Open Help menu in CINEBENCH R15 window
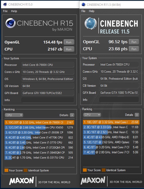Screen dimensions: 144x189 point(14,11)
